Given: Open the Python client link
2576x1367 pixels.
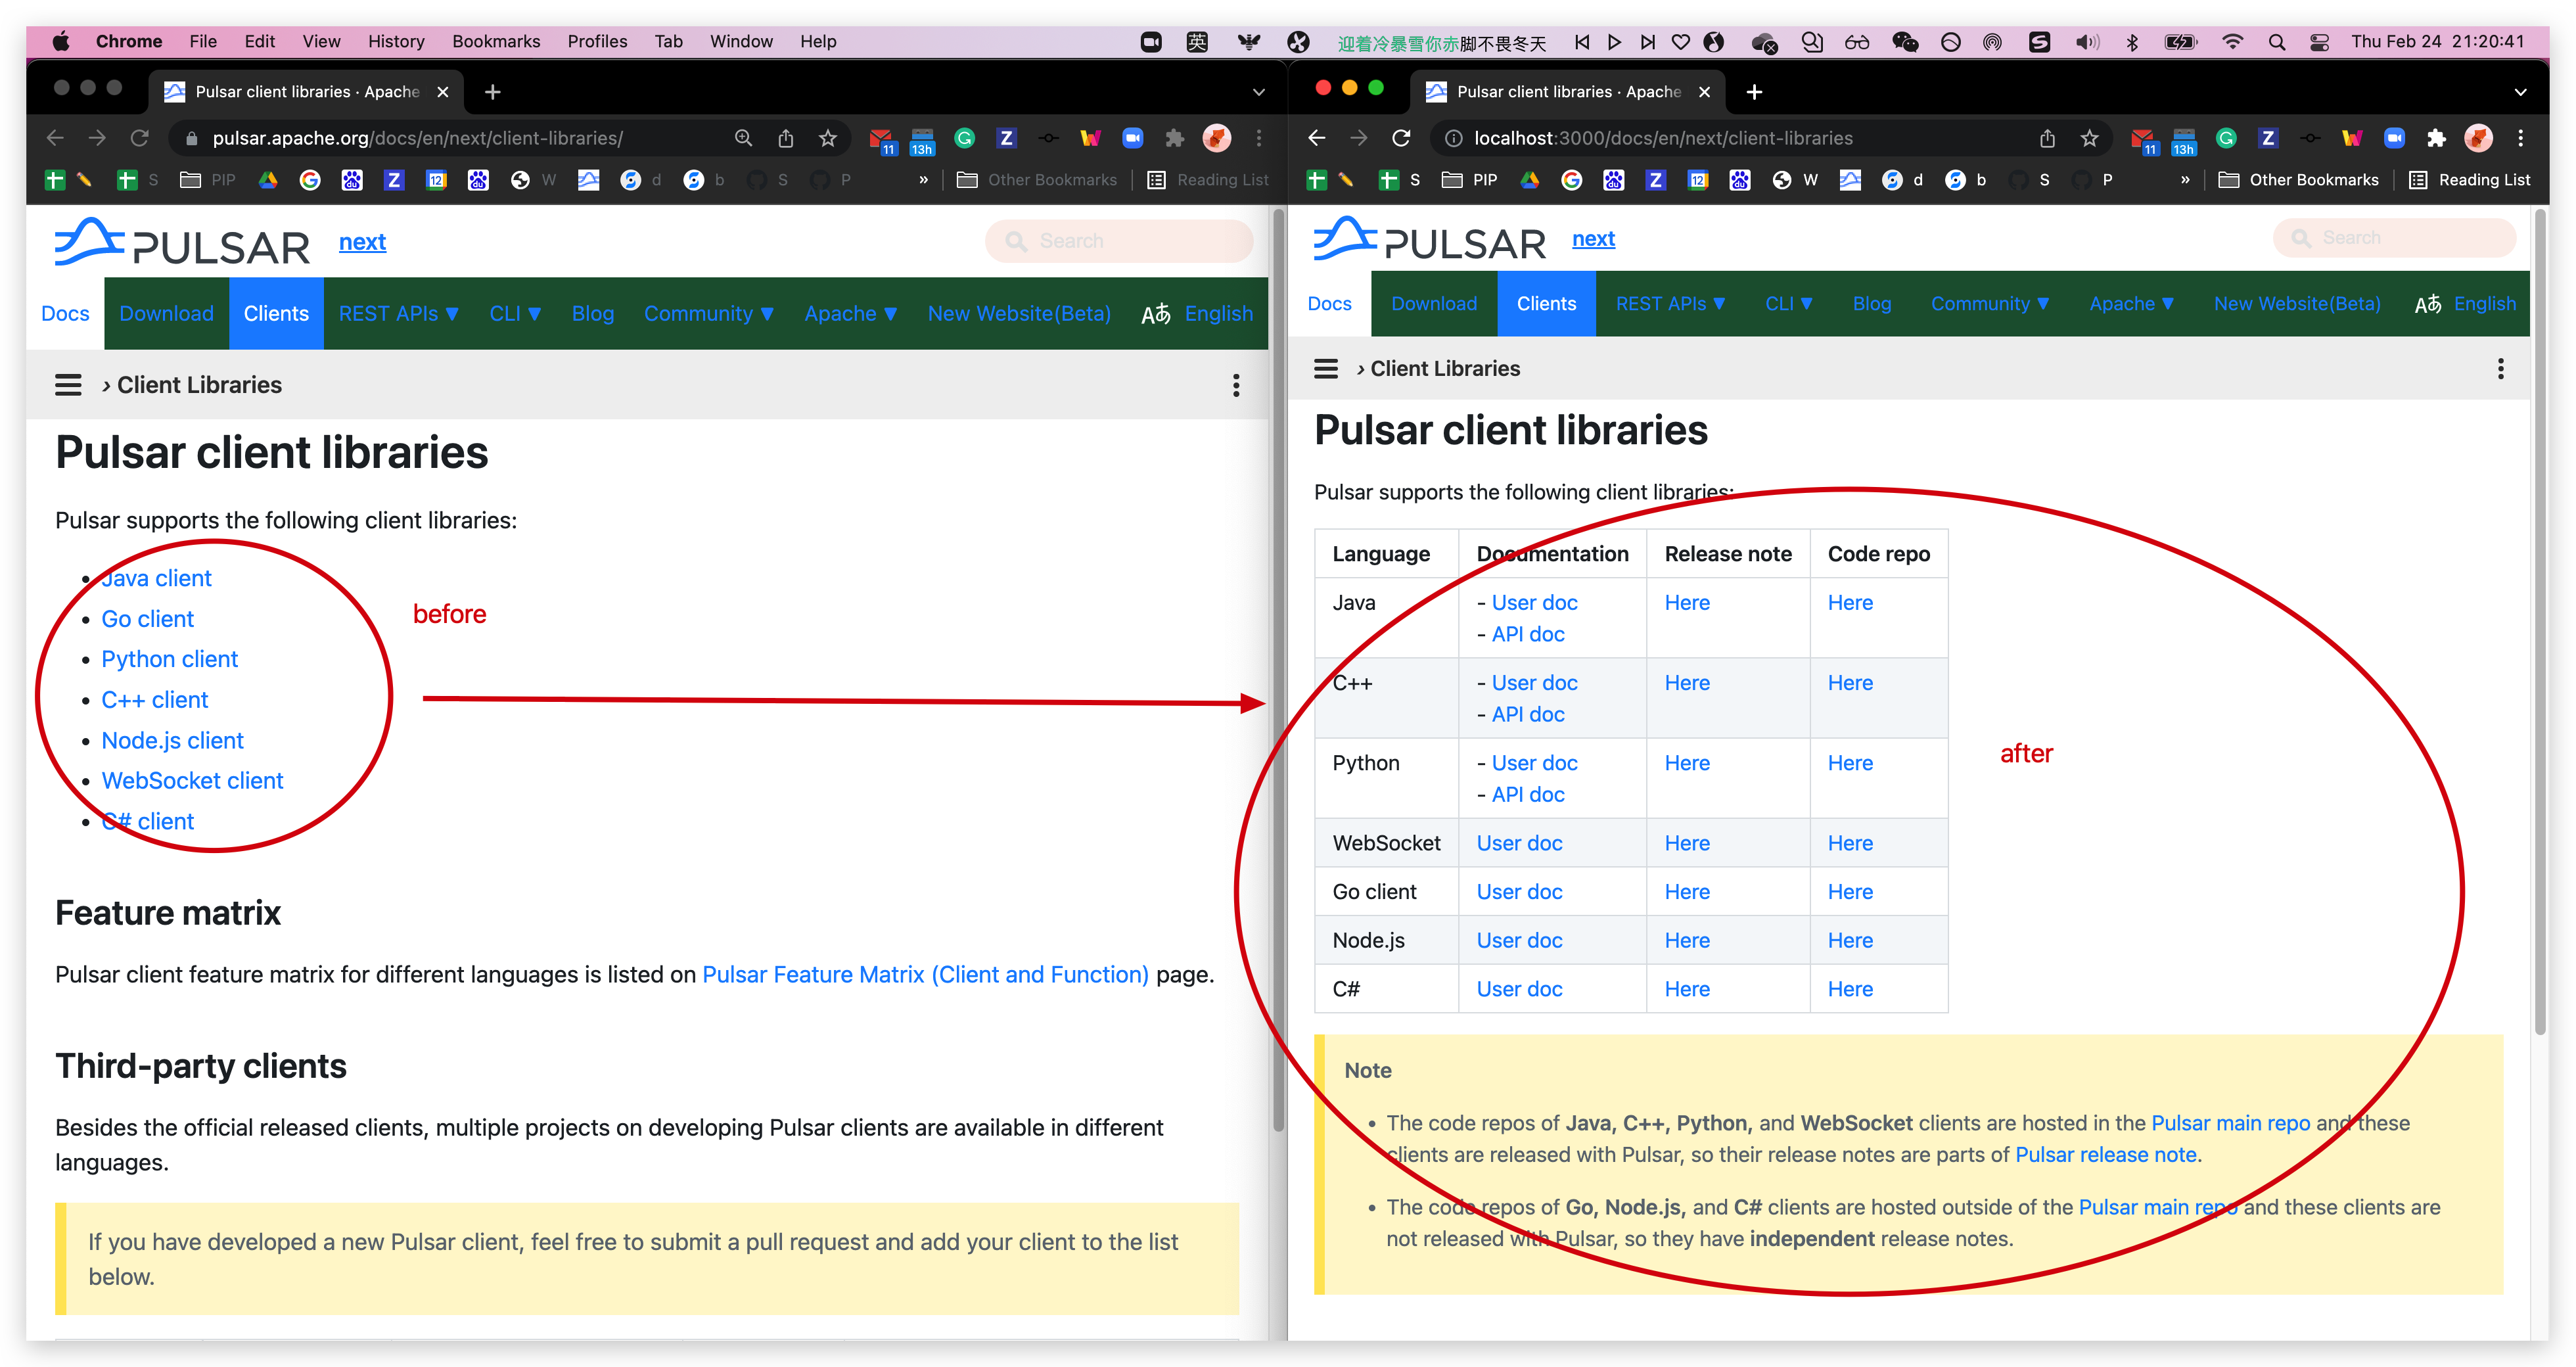Looking at the screenshot, I should [169, 659].
